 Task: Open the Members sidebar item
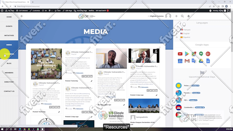[x=9, y=73]
